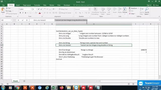Open Google Chrome from the taskbar
161x90 pixels.
(18, 88)
